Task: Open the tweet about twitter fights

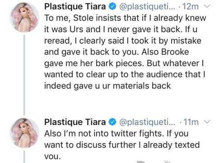Action: [122, 144]
